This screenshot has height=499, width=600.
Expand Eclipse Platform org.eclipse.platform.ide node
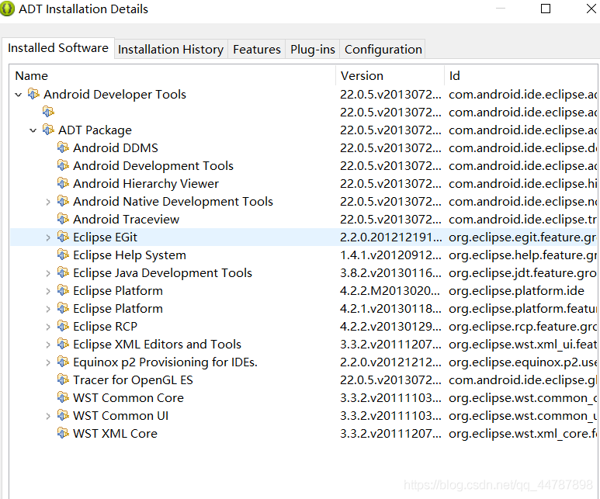[x=48, y=291]
